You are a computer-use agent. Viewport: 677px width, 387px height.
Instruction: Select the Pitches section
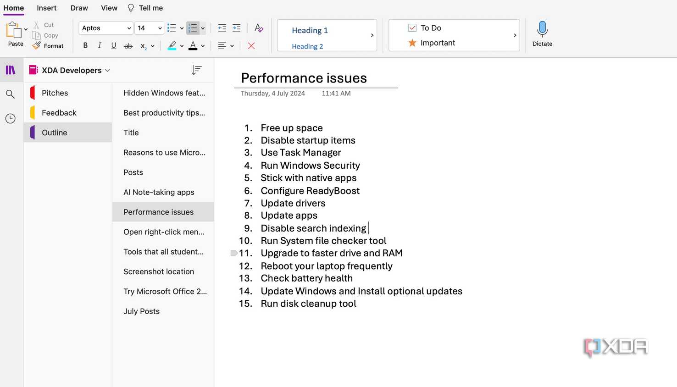(68, 93)
